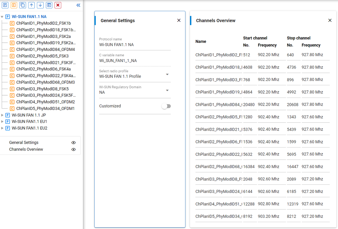Expand the Wi-SUN FAN1.1 EU1 node
The width and height of the screenshot is (338, 229).
pyautogui.click(x=2, y=122)
